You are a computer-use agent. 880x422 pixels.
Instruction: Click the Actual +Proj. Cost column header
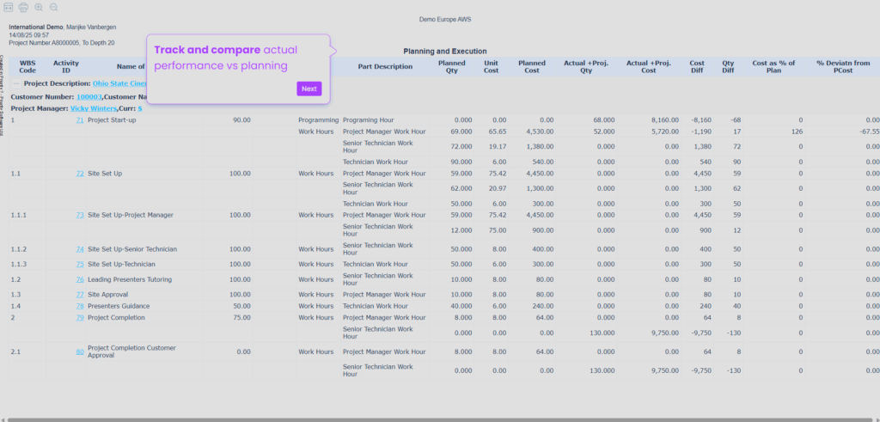pos(649,67)
